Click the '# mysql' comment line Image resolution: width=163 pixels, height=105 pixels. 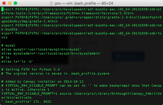pos(8,45)
